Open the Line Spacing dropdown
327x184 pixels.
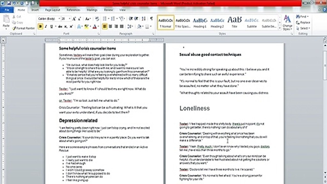pyautogui.click(x=130, y=26)
